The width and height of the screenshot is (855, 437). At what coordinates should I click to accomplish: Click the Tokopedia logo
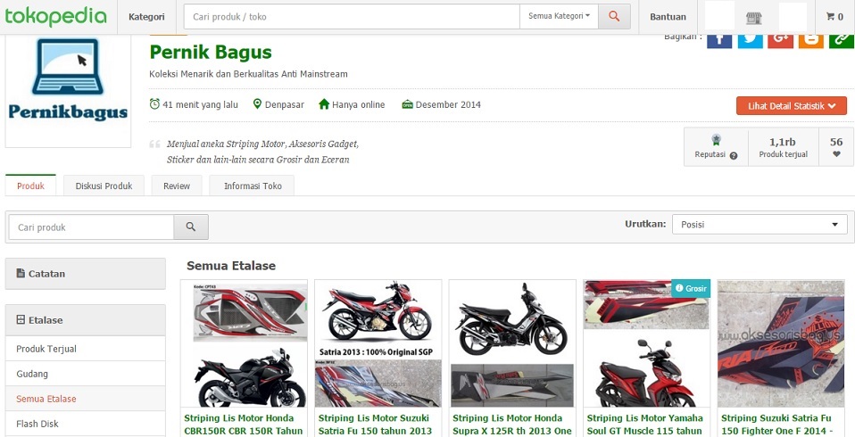(x=55, y=16)
